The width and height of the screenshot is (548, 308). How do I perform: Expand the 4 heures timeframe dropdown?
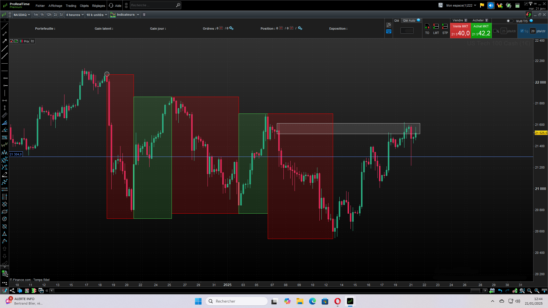[x=75, y=15]
